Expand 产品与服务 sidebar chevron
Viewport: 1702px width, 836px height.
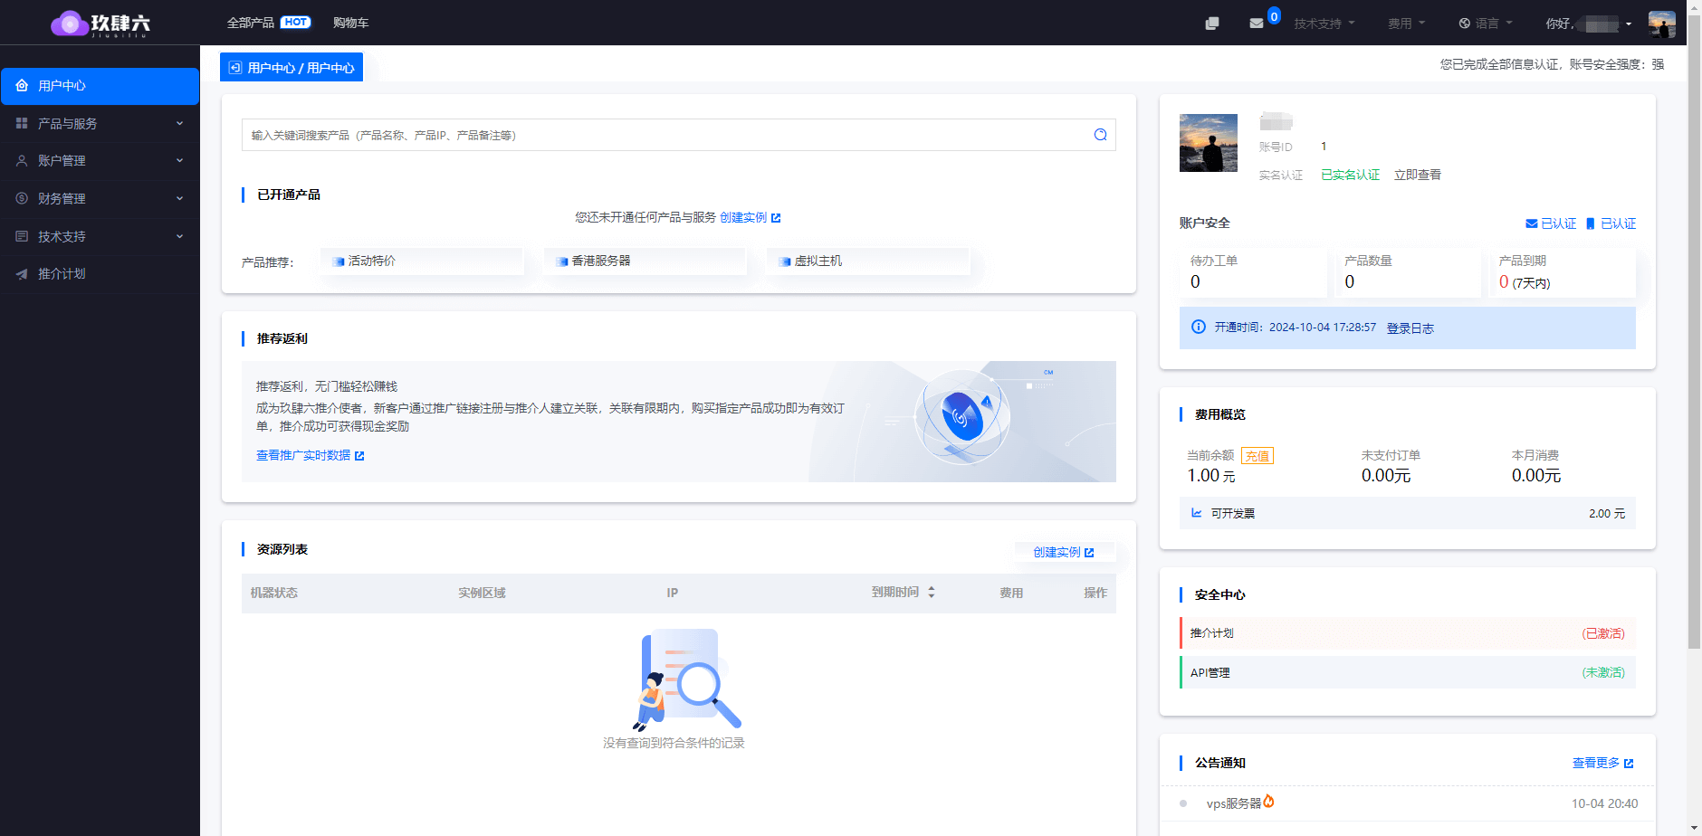pyautogui.click(x=179, y=123)
